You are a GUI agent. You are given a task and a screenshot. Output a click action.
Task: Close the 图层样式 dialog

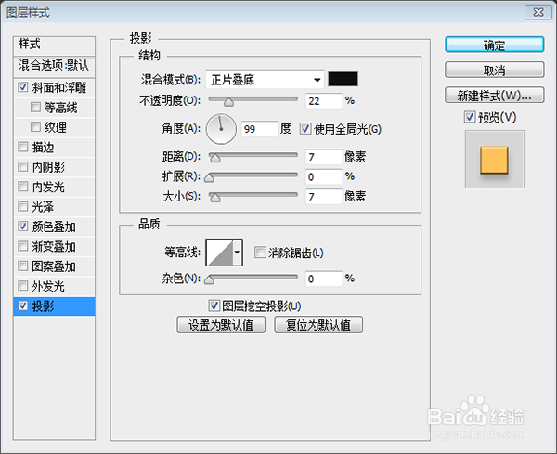click(x=538, y=12)
